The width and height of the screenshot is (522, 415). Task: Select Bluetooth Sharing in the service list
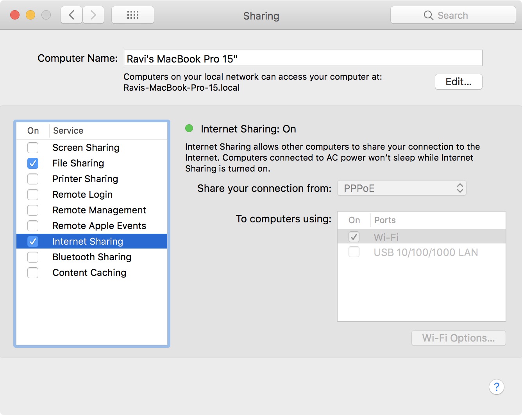pyautogui.click(x=92, y=257)
